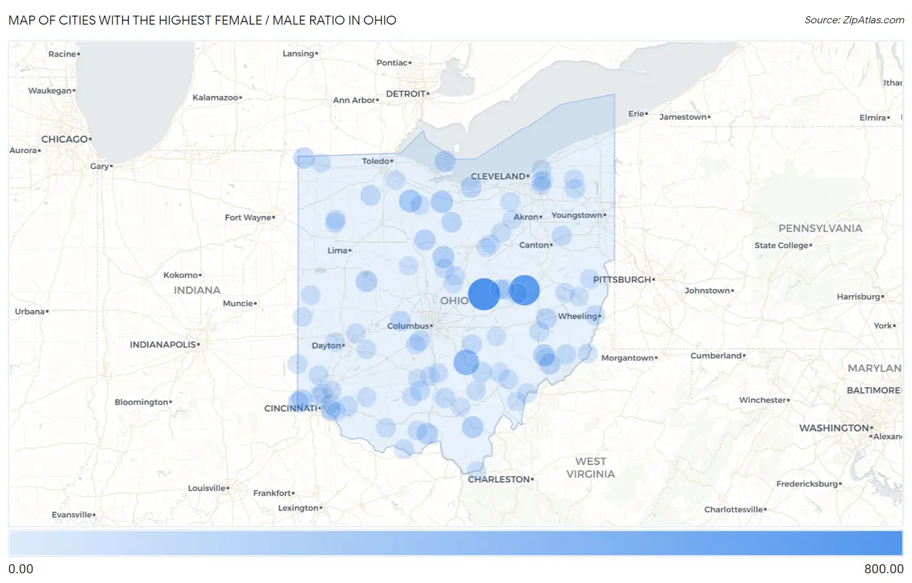This screenshot has height=583, width=912.
Task: Click the Cumberland city label
Action: pyautogui.click(x=716, y=356)
